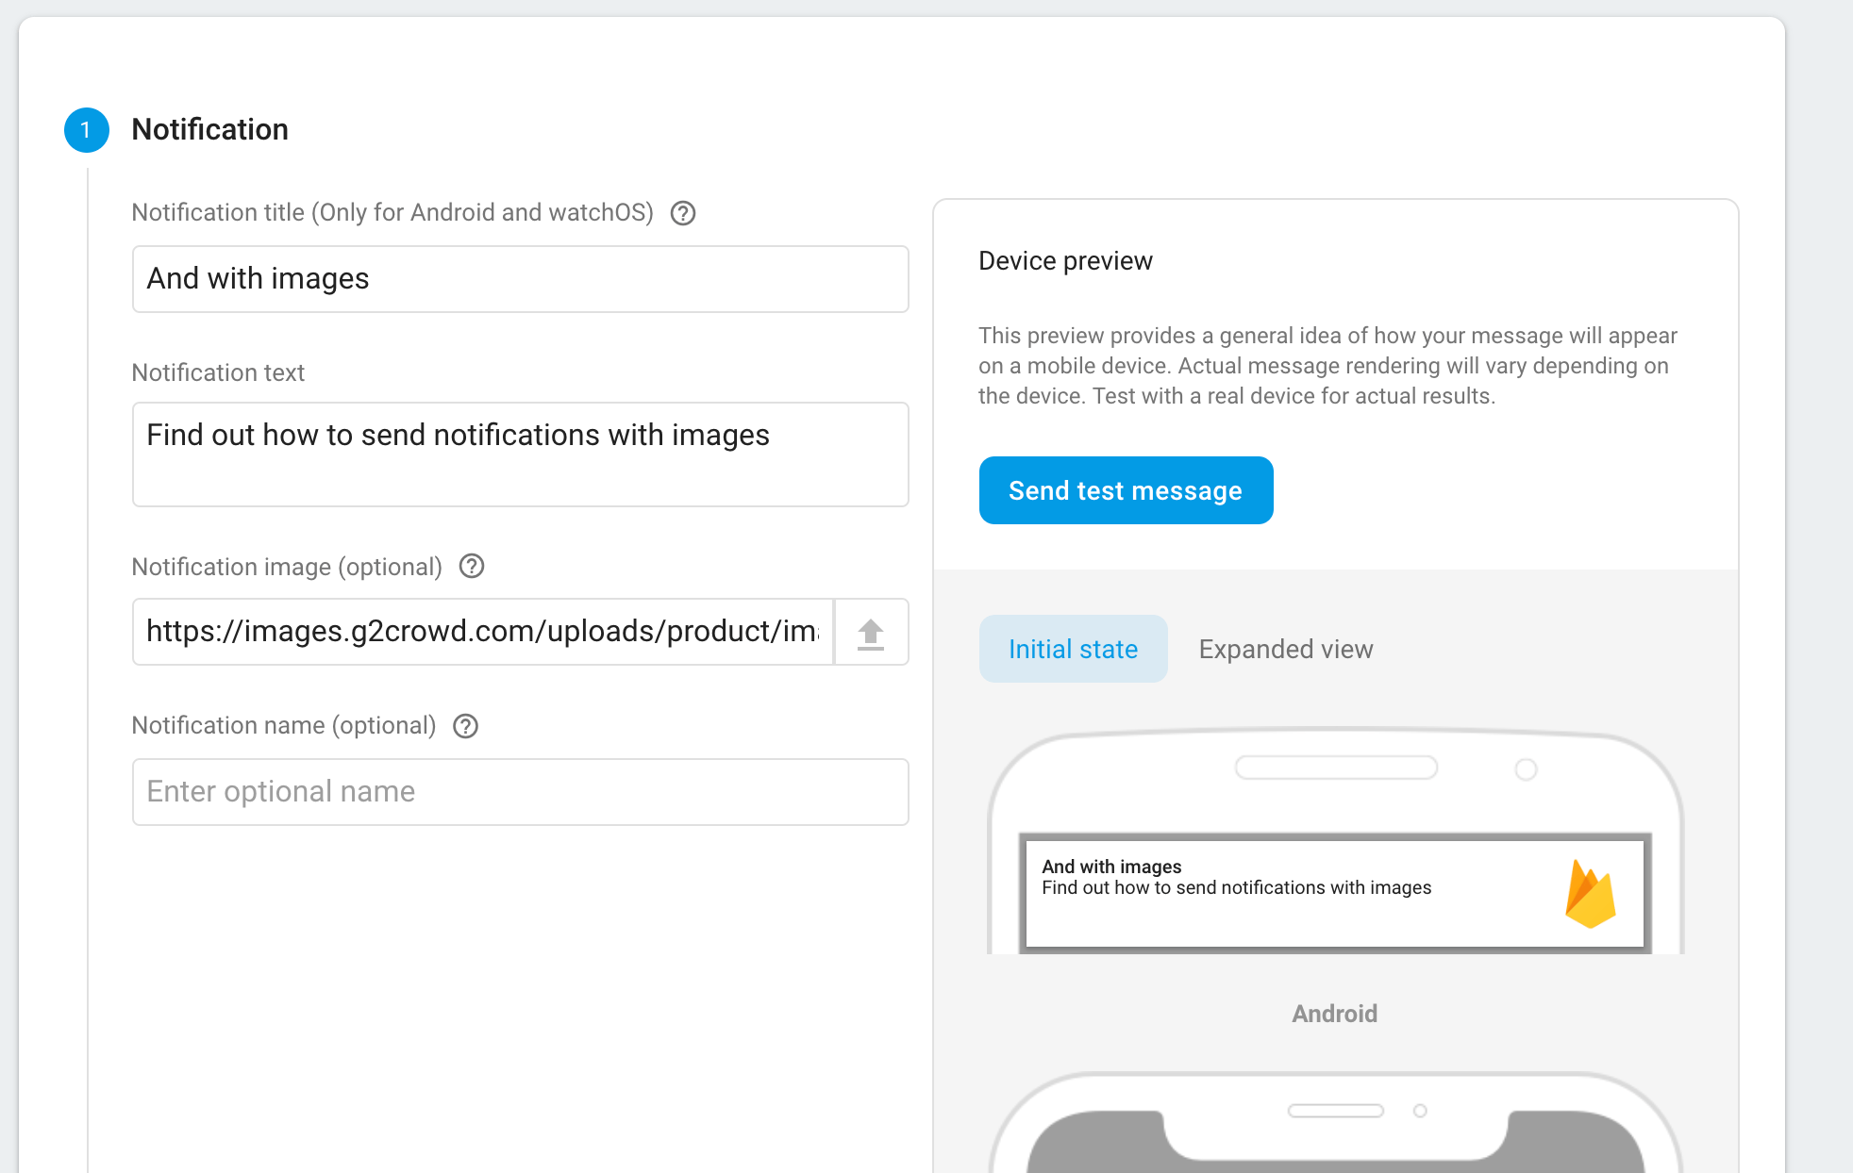Click the Firebase logo in the preview
Screen dimensions: 1853x1173
[1590, 894]
